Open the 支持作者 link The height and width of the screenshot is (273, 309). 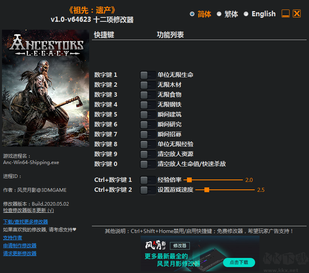13,238
